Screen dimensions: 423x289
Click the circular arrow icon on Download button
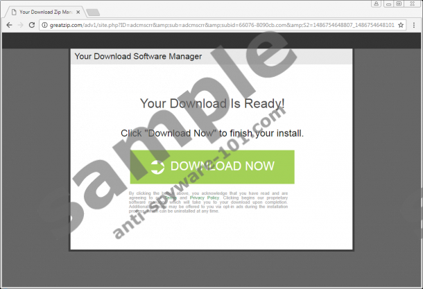(157, 166)
